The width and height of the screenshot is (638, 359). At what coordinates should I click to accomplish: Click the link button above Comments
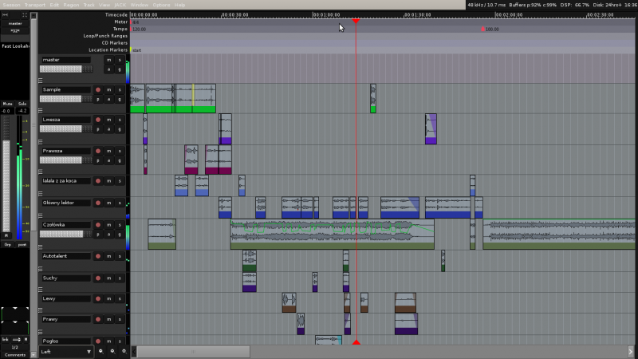pos(6,339)
